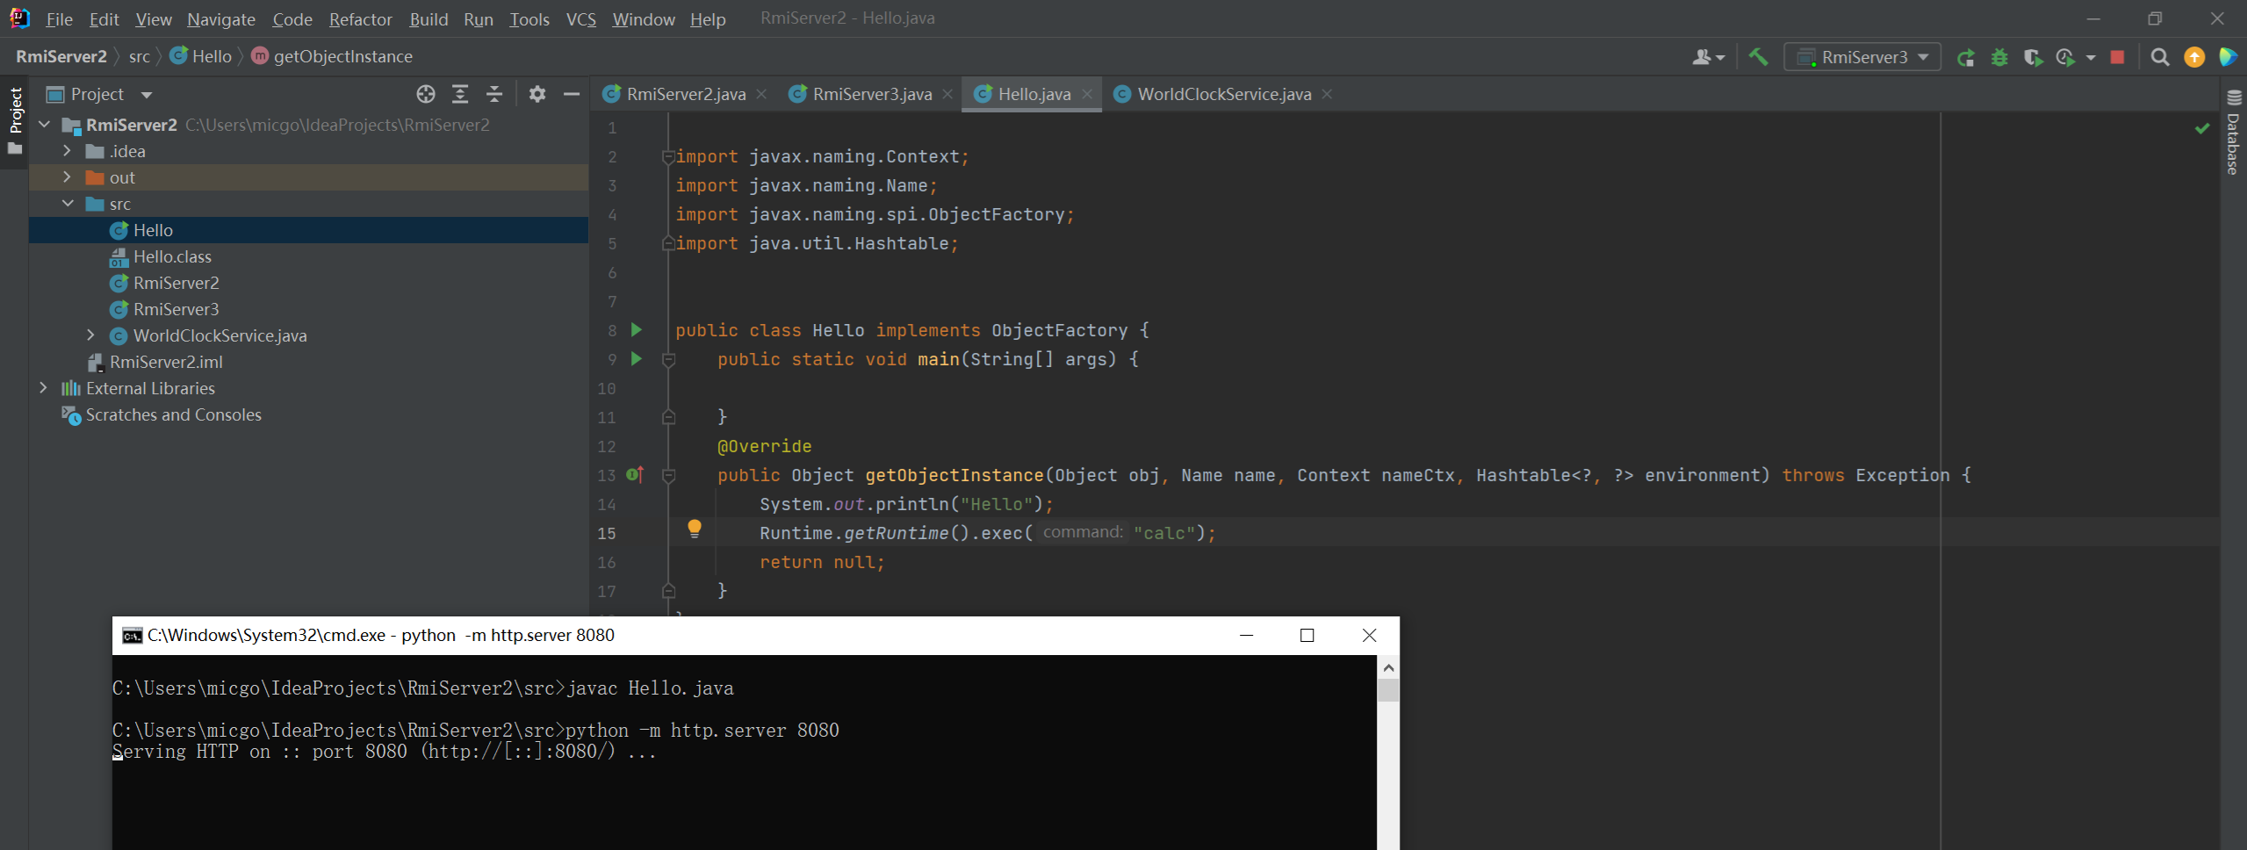2247x850 pixels.
Task: Switch to the RmiServer3.java tab
Action: [872, 94]
